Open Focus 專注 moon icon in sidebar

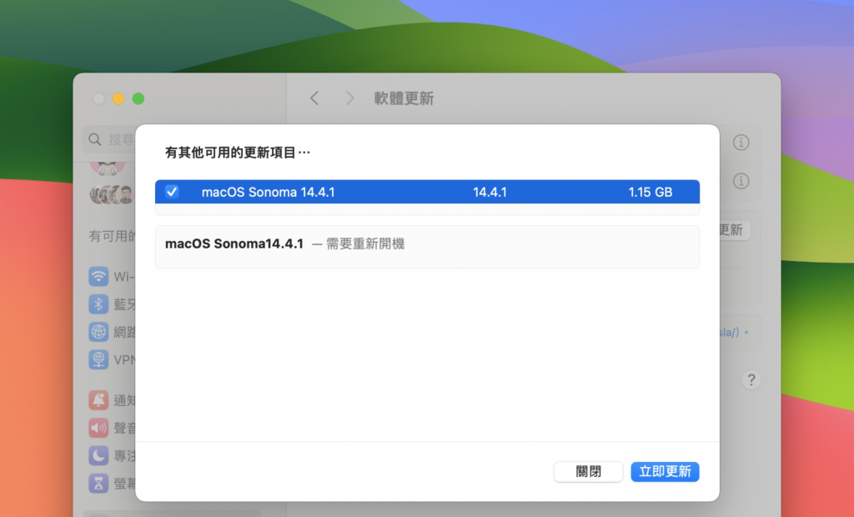98,455
